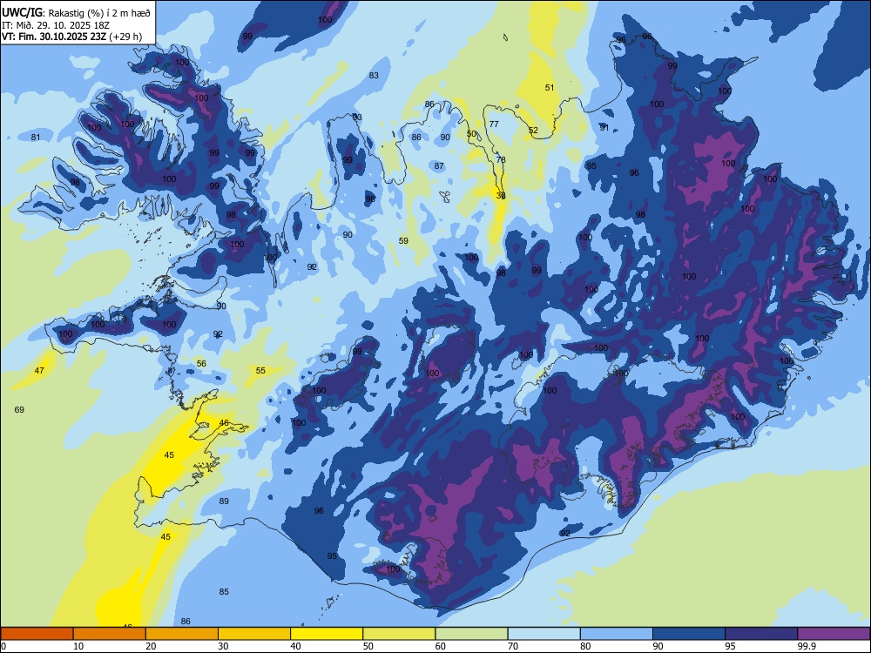Screen dimensions: 871x653
Task: Select the purple legend swatch above 99.9
Action: point(834,634)
